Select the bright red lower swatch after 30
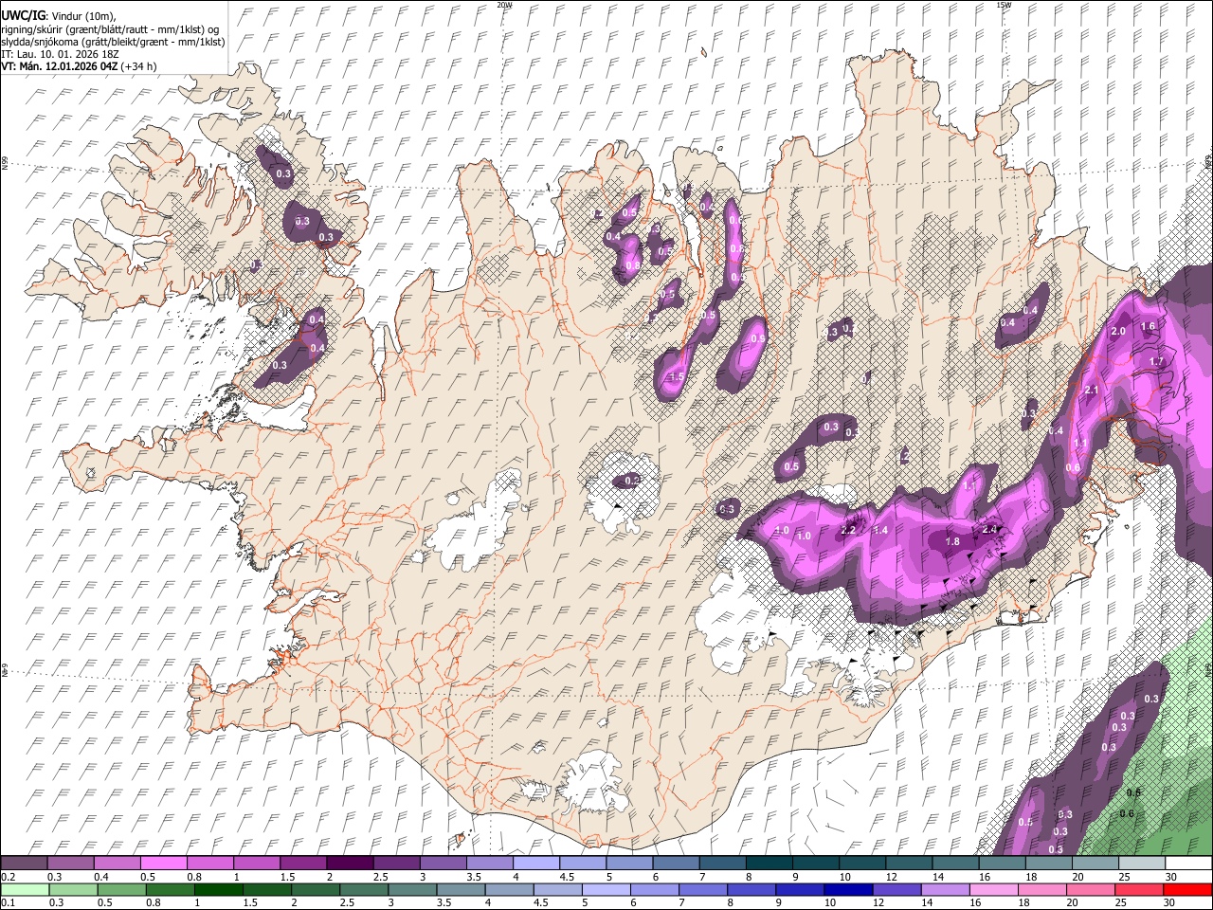Viewport: 1213px width, 910px height. 1186,889
